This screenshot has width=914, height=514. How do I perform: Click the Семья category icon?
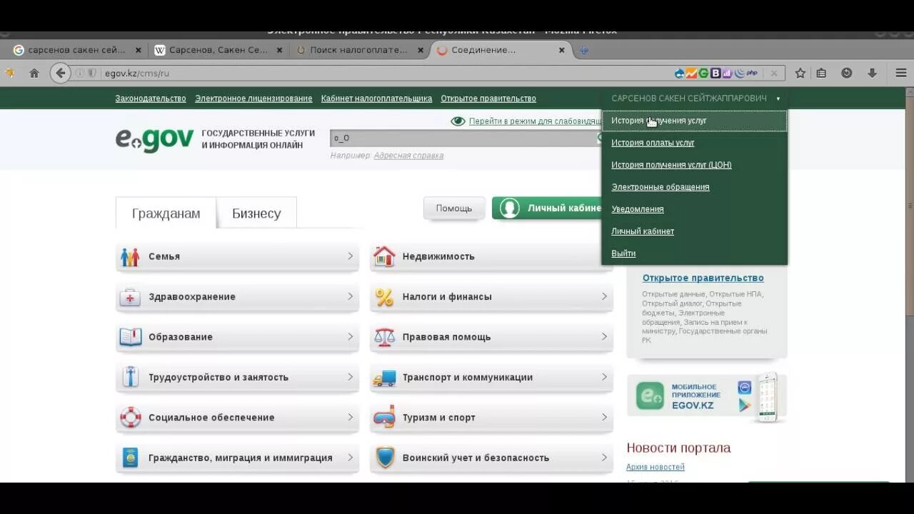pos(130,256)
